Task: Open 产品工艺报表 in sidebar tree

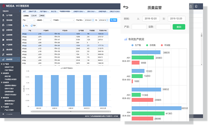Action: coord(9,110)
